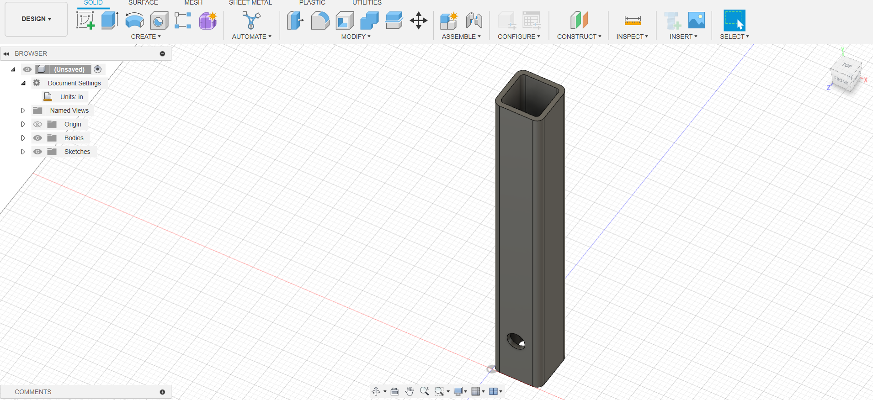Collapse the Unsaved root node

coord(13,69)
